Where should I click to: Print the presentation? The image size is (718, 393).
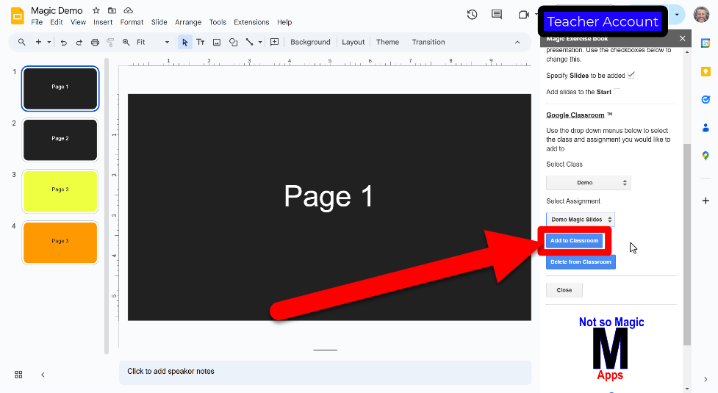[95, 42]
